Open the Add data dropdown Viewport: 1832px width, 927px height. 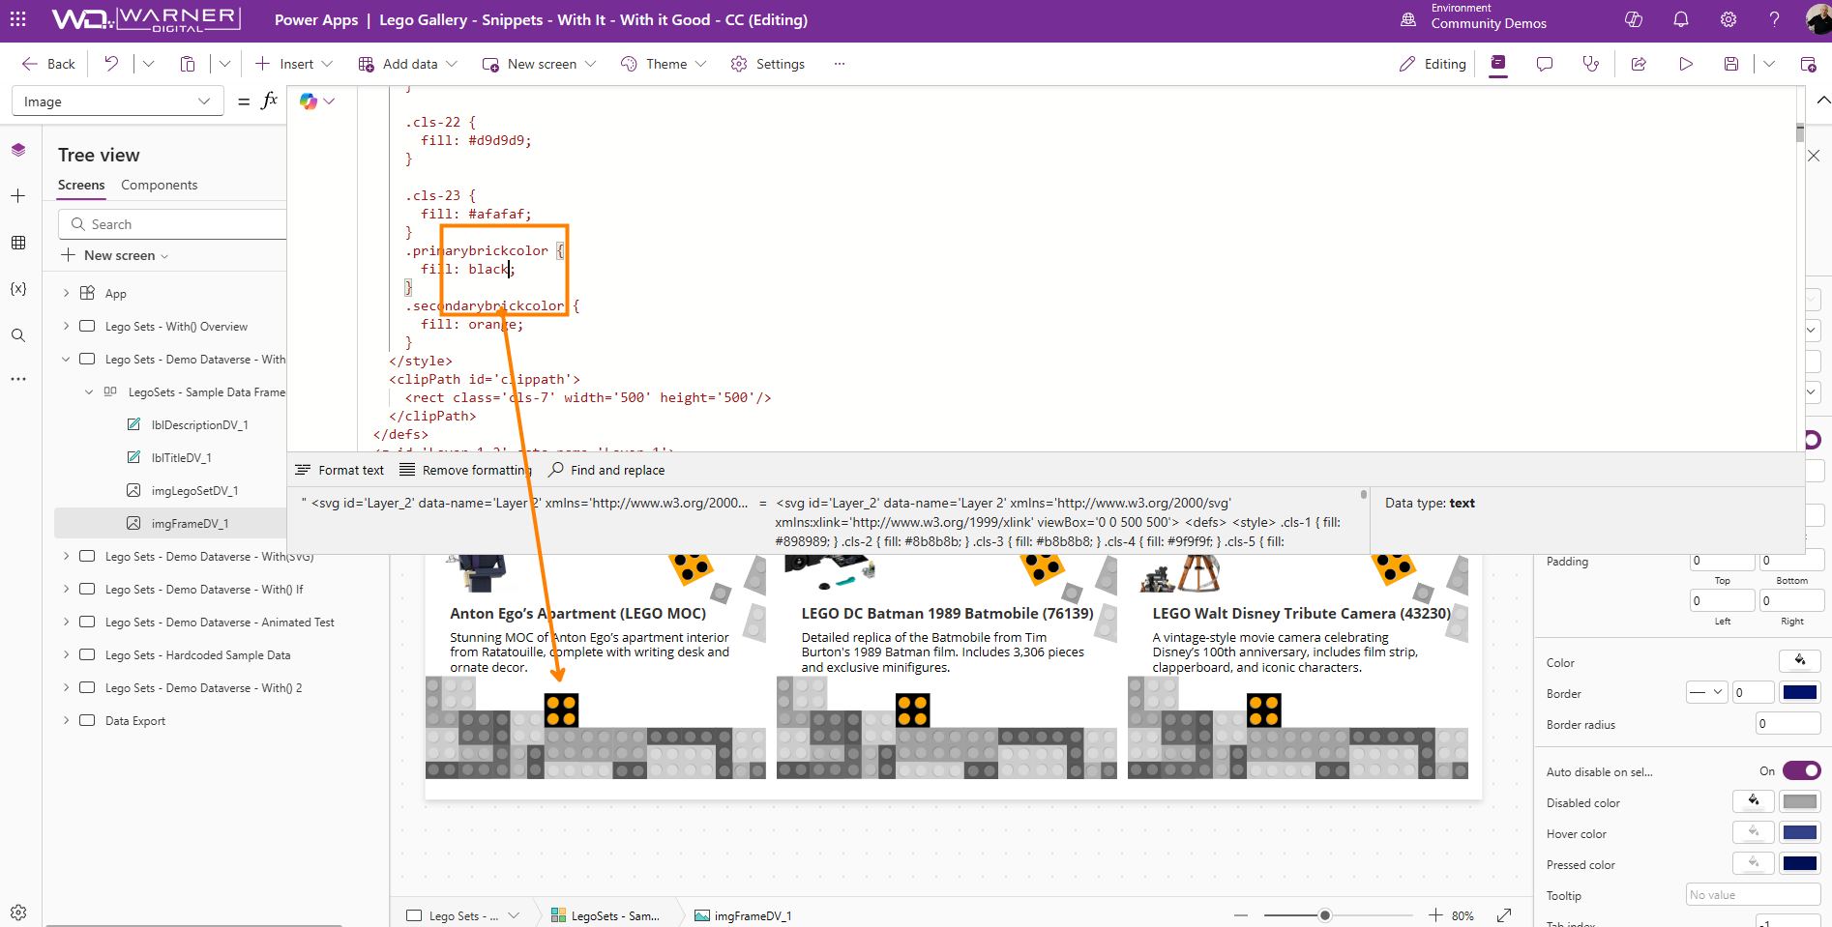[x=407, y=64]
